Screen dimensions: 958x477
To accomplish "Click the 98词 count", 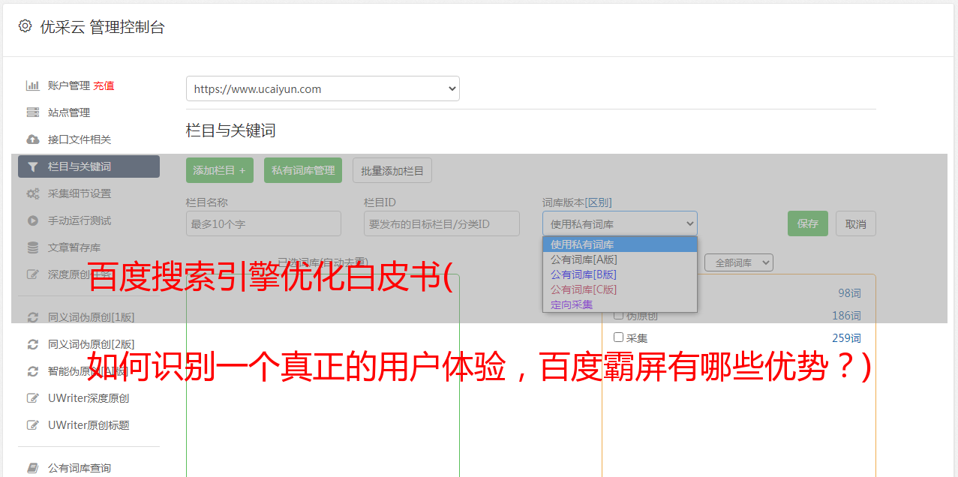I will [x=849, y=293].
